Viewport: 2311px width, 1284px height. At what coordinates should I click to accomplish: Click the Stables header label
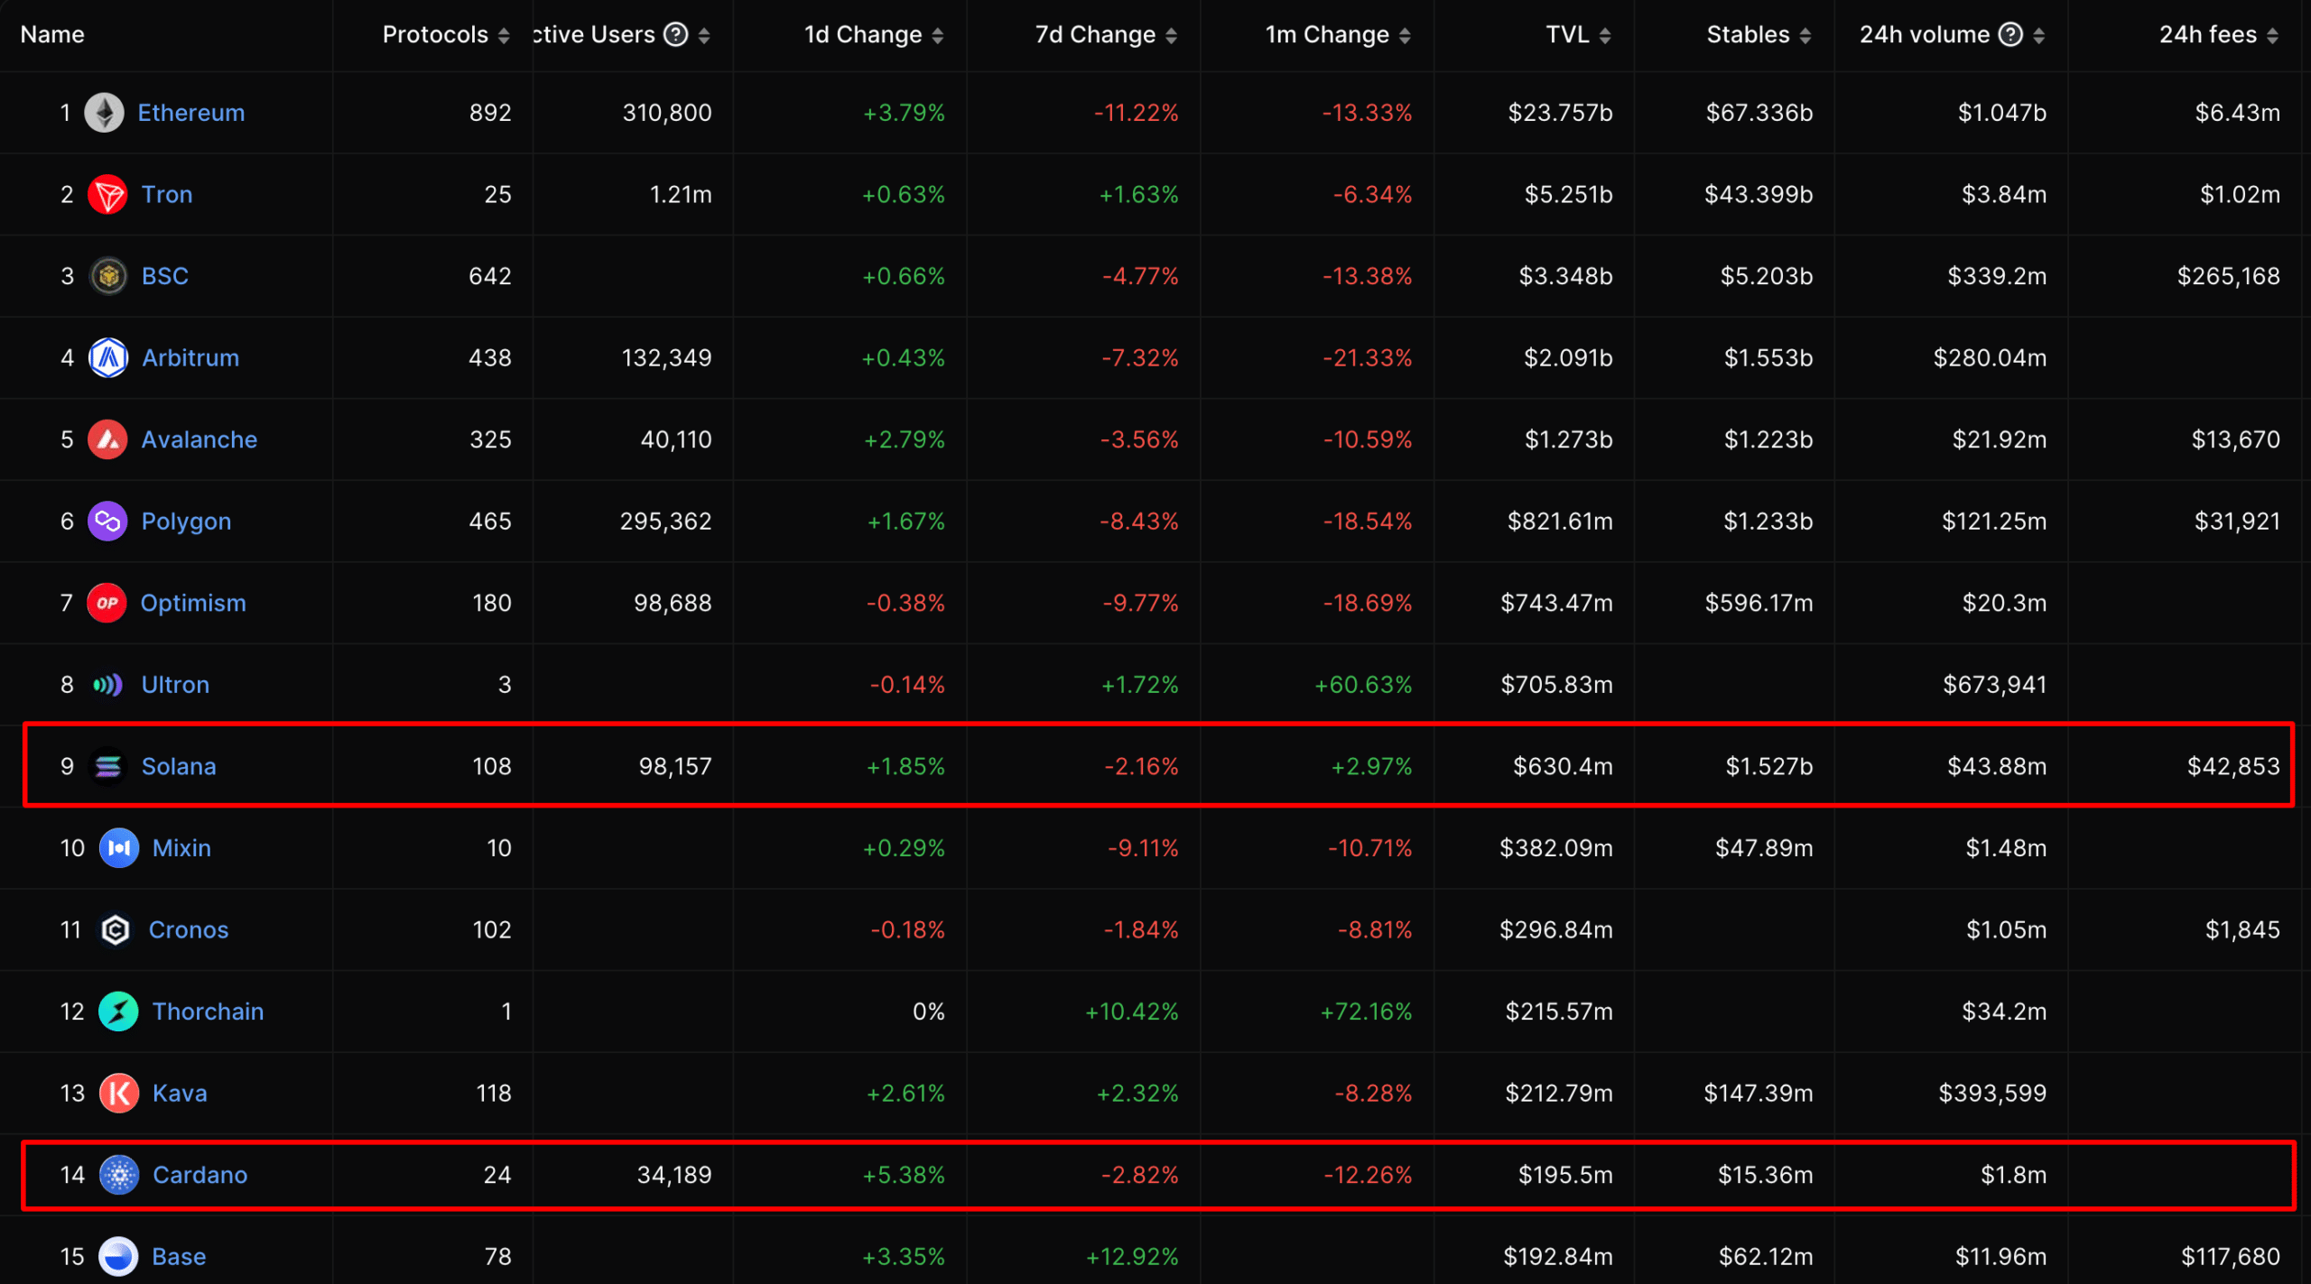click(1748, 34)
